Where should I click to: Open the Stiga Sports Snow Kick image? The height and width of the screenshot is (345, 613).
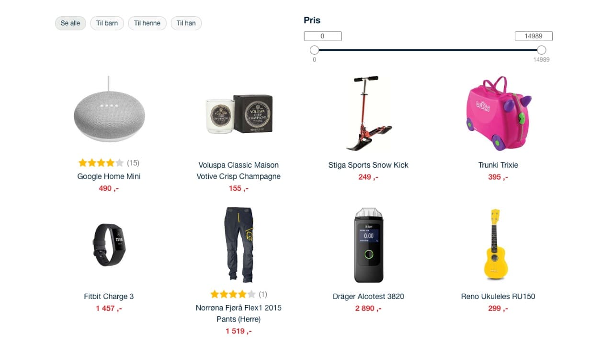pyautogui.click(x=369, y=114)
